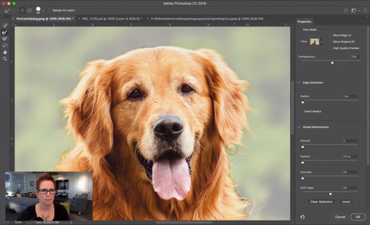Click the Radius value field
370x225 pixels.
pos(350,97)
